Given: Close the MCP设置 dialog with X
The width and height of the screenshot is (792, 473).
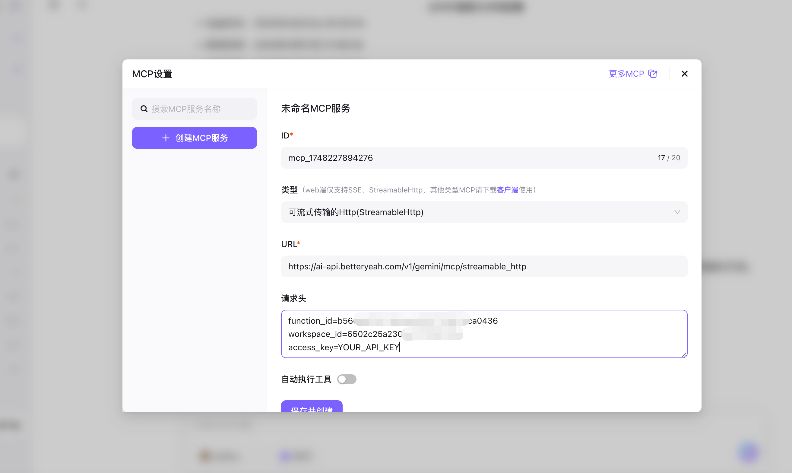Looking at the screenshot, I should coord(684,74).
